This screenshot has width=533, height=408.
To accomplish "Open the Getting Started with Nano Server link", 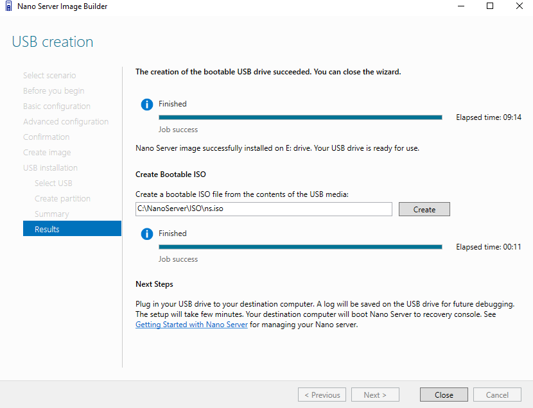I will (x=191, y=325).
